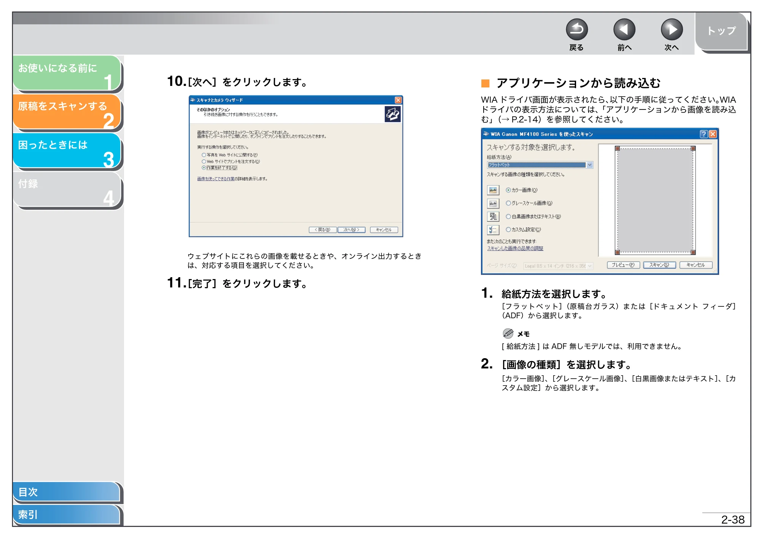
Task: Click the 戻る back navigation icon
Action: coord(576,30)
